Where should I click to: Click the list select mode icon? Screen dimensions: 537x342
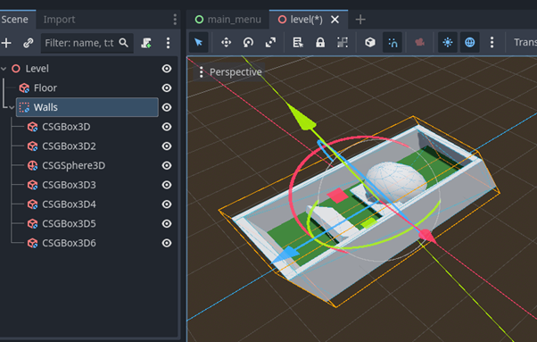coord(298,43)
